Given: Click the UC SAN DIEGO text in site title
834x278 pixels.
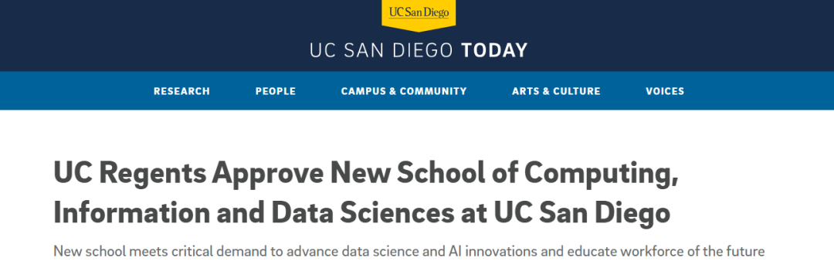Looking at the screenshot, I should point(381,50).
